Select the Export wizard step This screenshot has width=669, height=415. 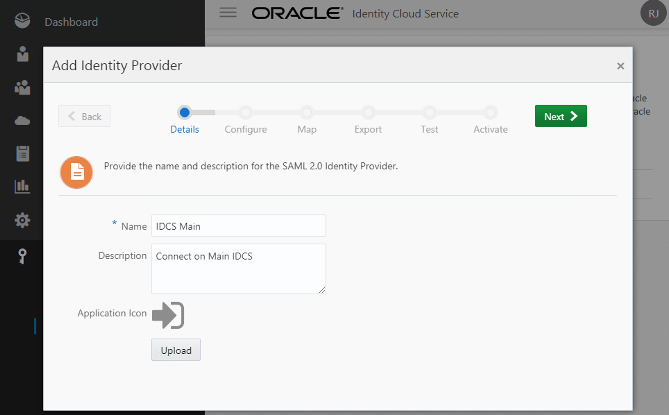tap(368, 129)
